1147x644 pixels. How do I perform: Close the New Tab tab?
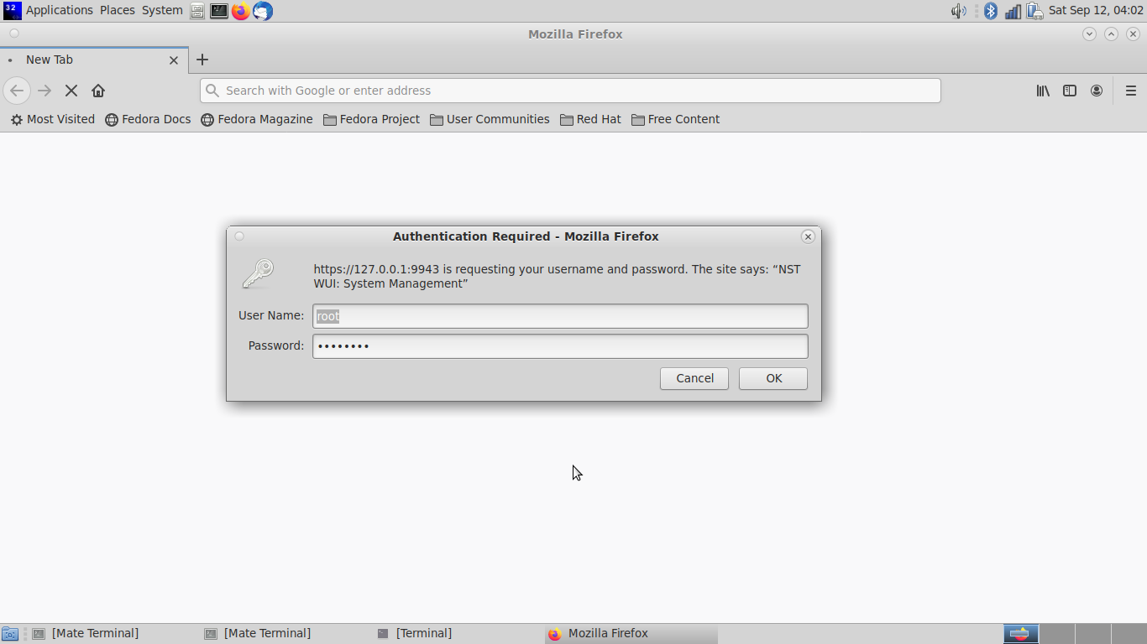[174, 60]
